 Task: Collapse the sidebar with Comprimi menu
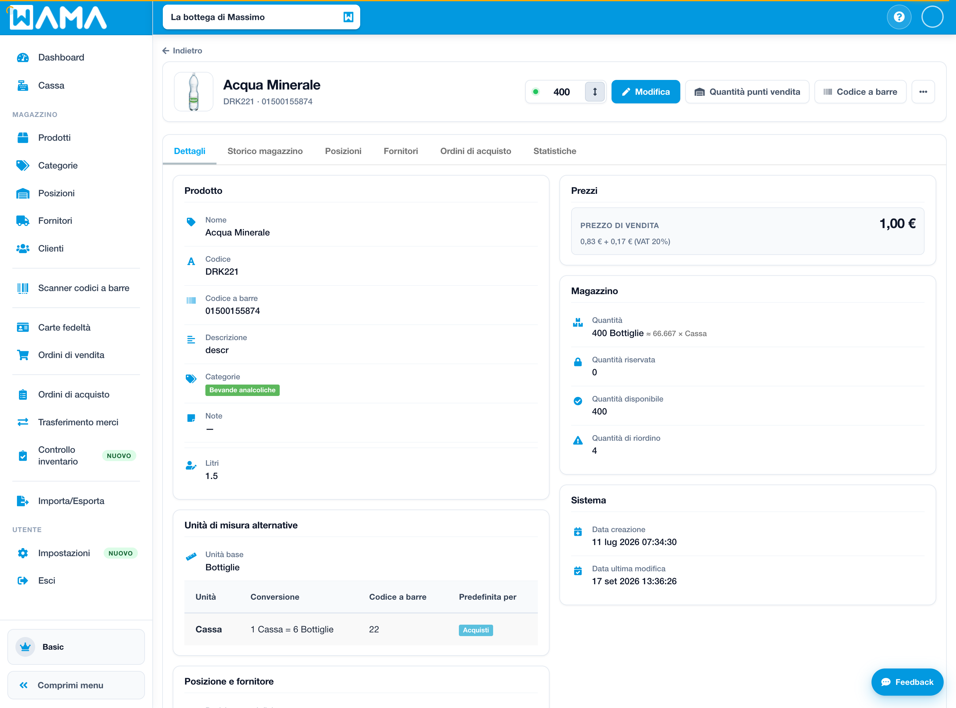point(76,685)
